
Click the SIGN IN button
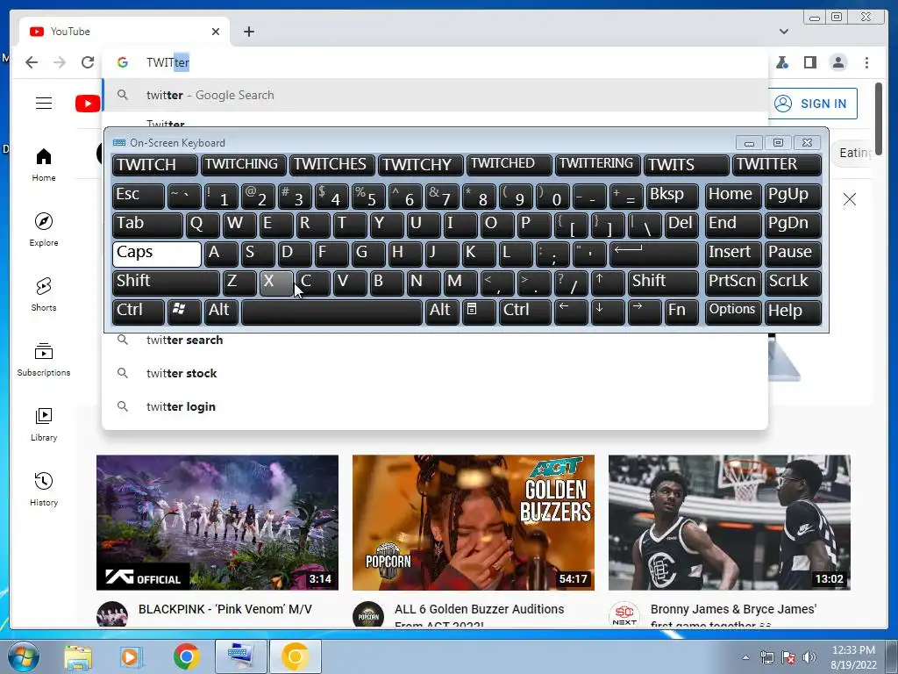tap(811, 104)
